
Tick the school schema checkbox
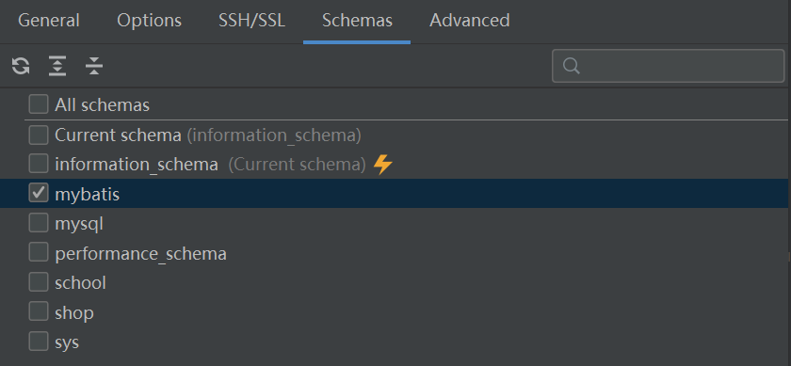coord(39,282)
